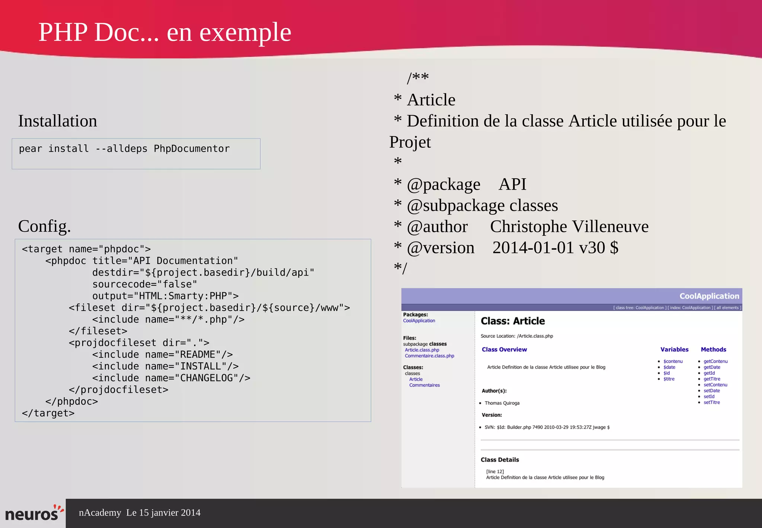Open the Class Overview section heading

tap(504, 349)
